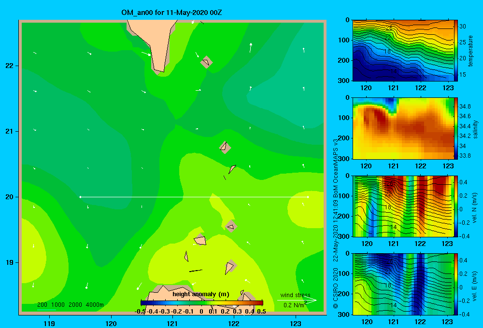483x328 pixels.
Task: Click longitude label "123" on main map axis
Action: (x=296, y=323)
